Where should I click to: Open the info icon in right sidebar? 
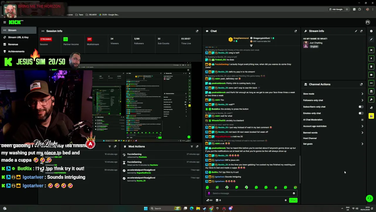pyautogui.click(x=371, y=31)
